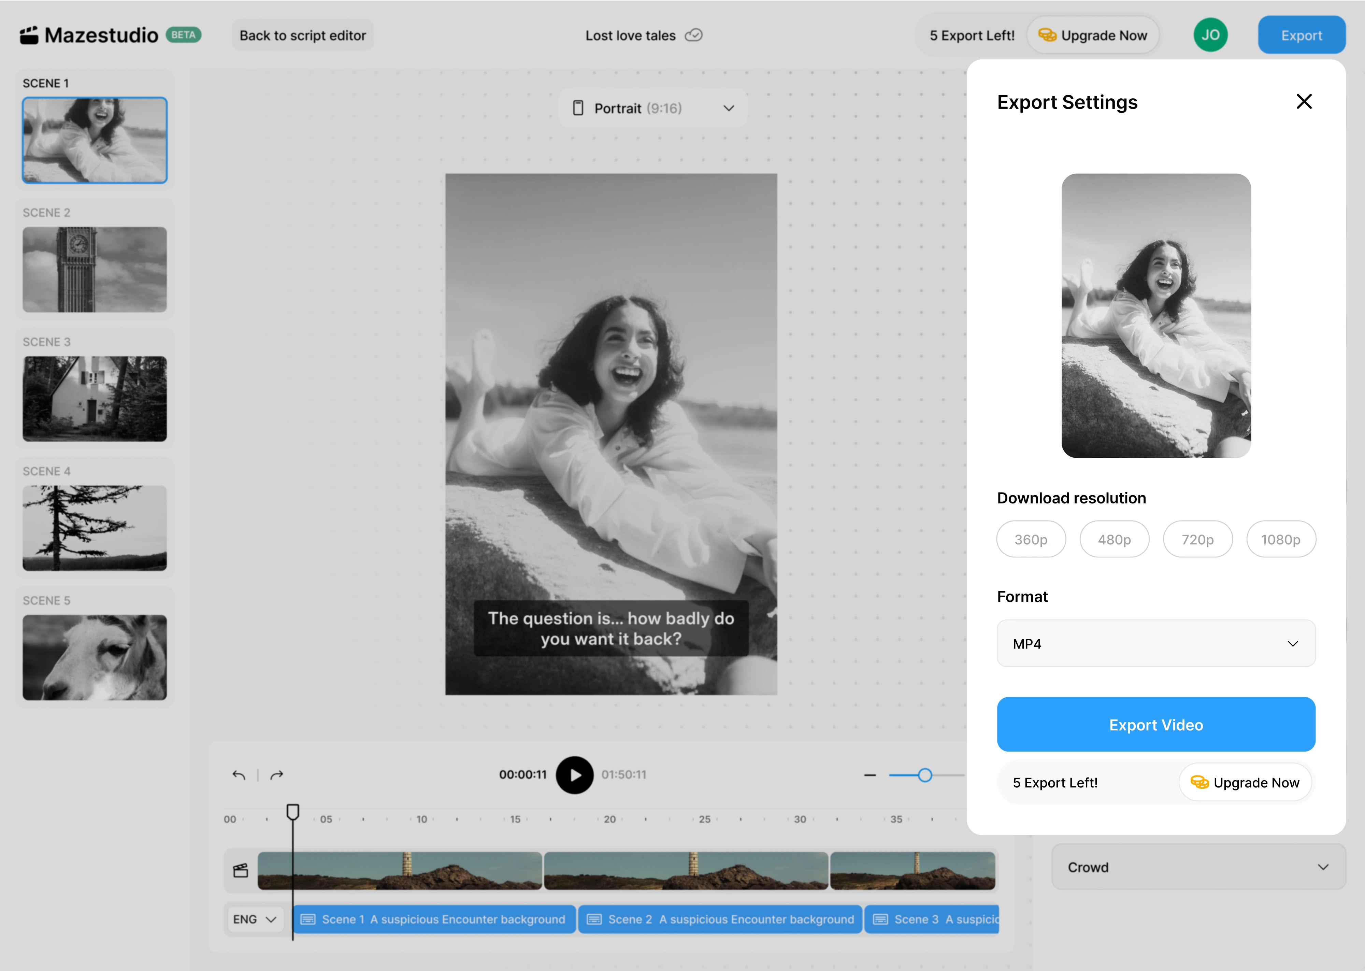This screenshot has width=1365, height=971.
Task: Select the Scene 2 thumbnail
Action: pyautogui.click(x=95, y=270)
